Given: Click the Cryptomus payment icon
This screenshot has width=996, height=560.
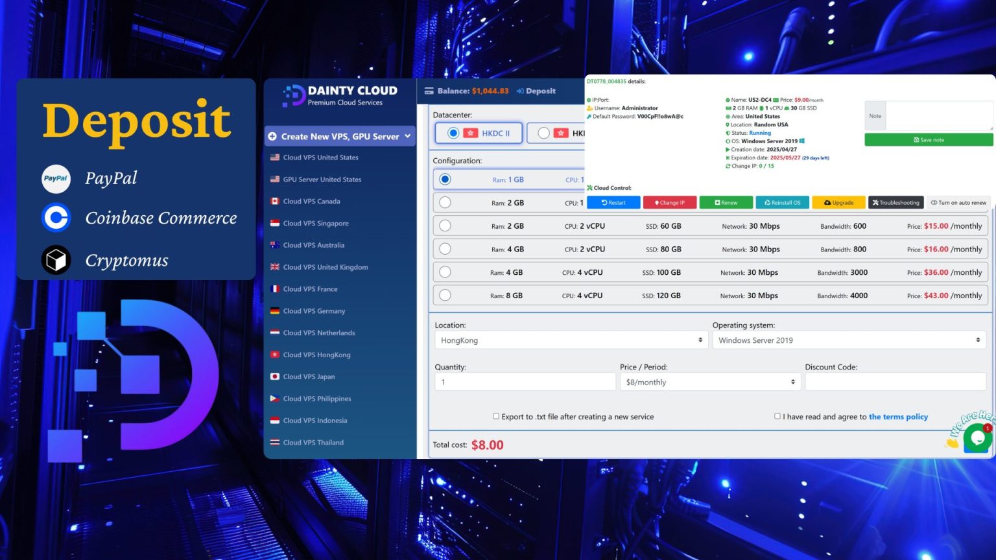Looking at the screenshot, I should (56, 259).
